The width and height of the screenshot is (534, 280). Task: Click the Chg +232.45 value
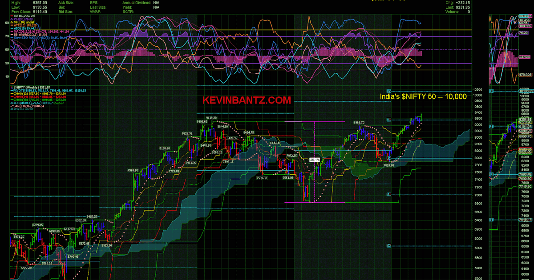click(x=462, y=3)
